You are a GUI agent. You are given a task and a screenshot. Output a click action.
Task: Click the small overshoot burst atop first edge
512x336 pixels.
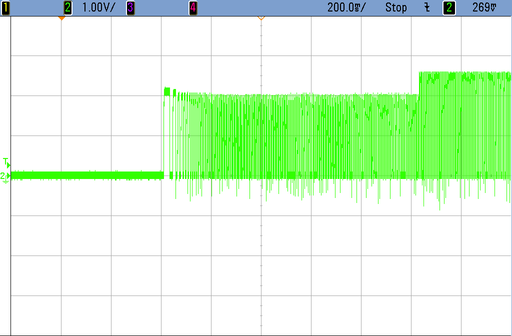pyautogui.click(x=167, y=91)
